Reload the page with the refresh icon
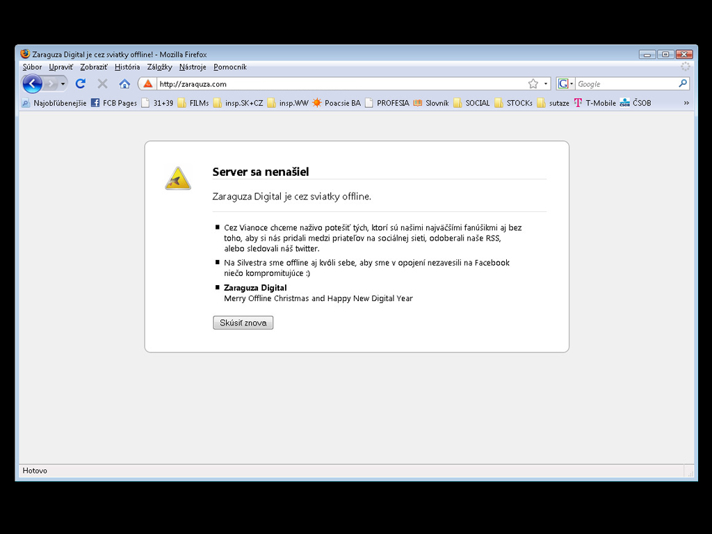 pos(81,83)
